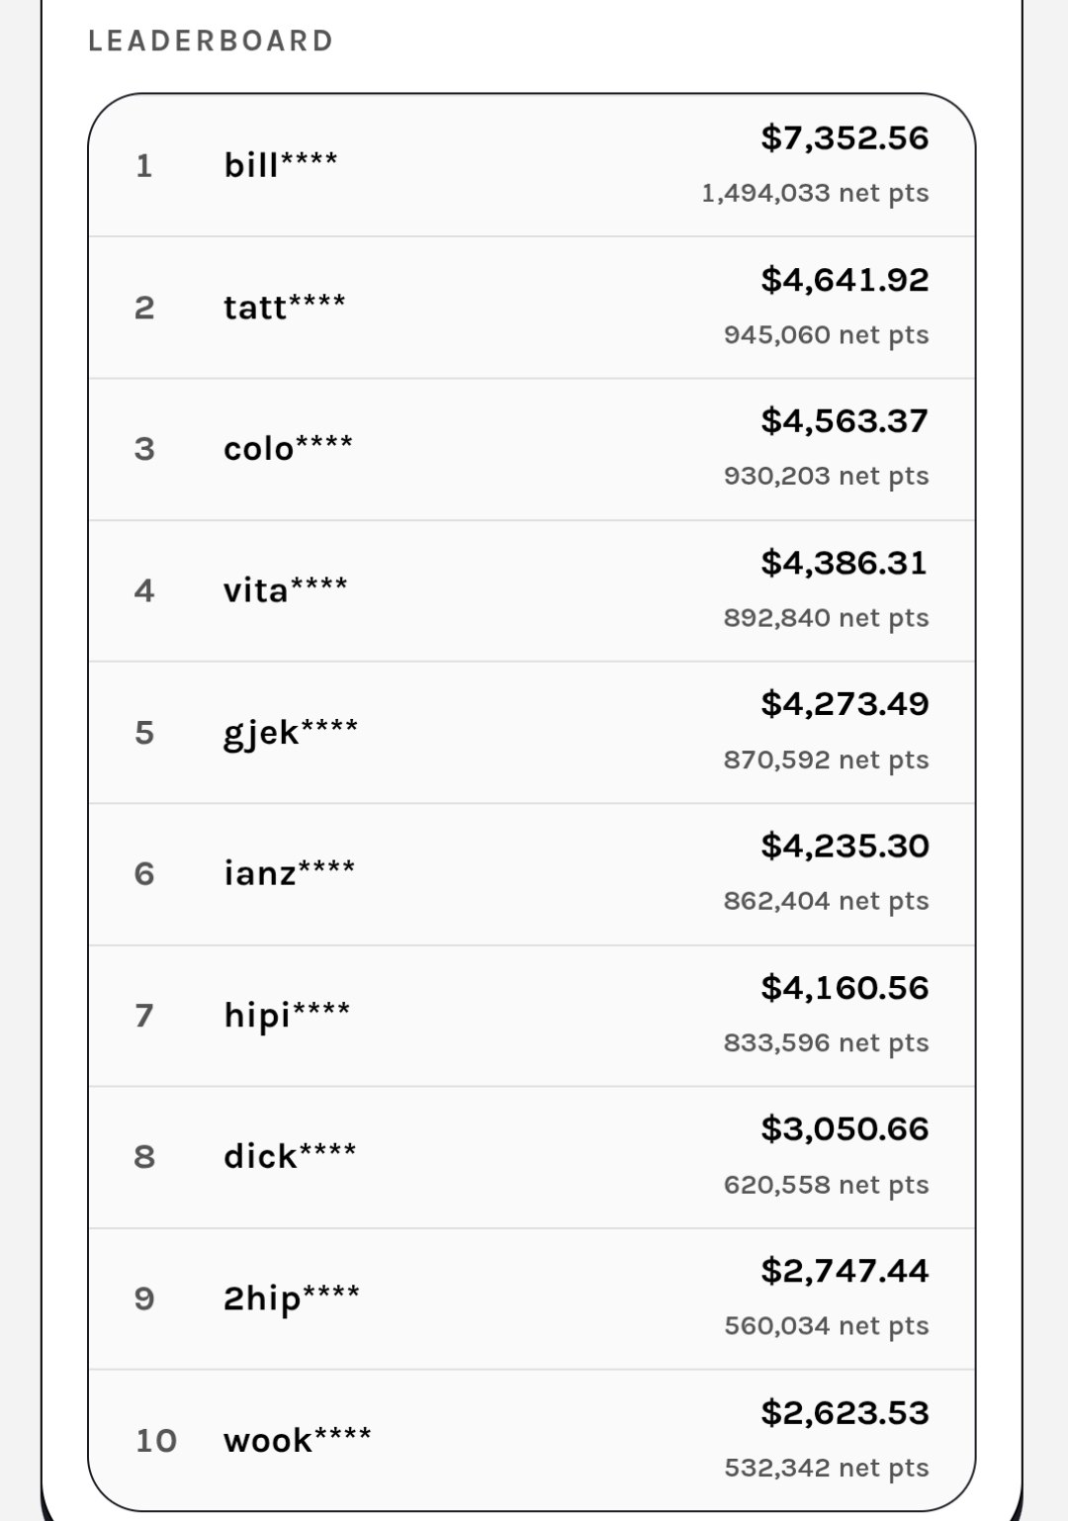The image size is (1068, 1521).
Task: Select the vita**** leaderboard row
Action: 532,590
